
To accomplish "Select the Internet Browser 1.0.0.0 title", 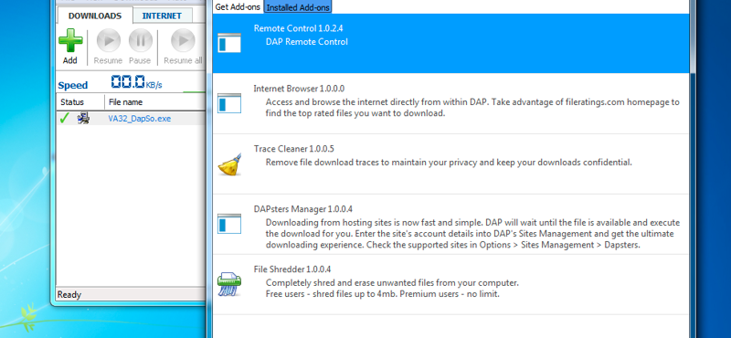I will click(299, 89).
